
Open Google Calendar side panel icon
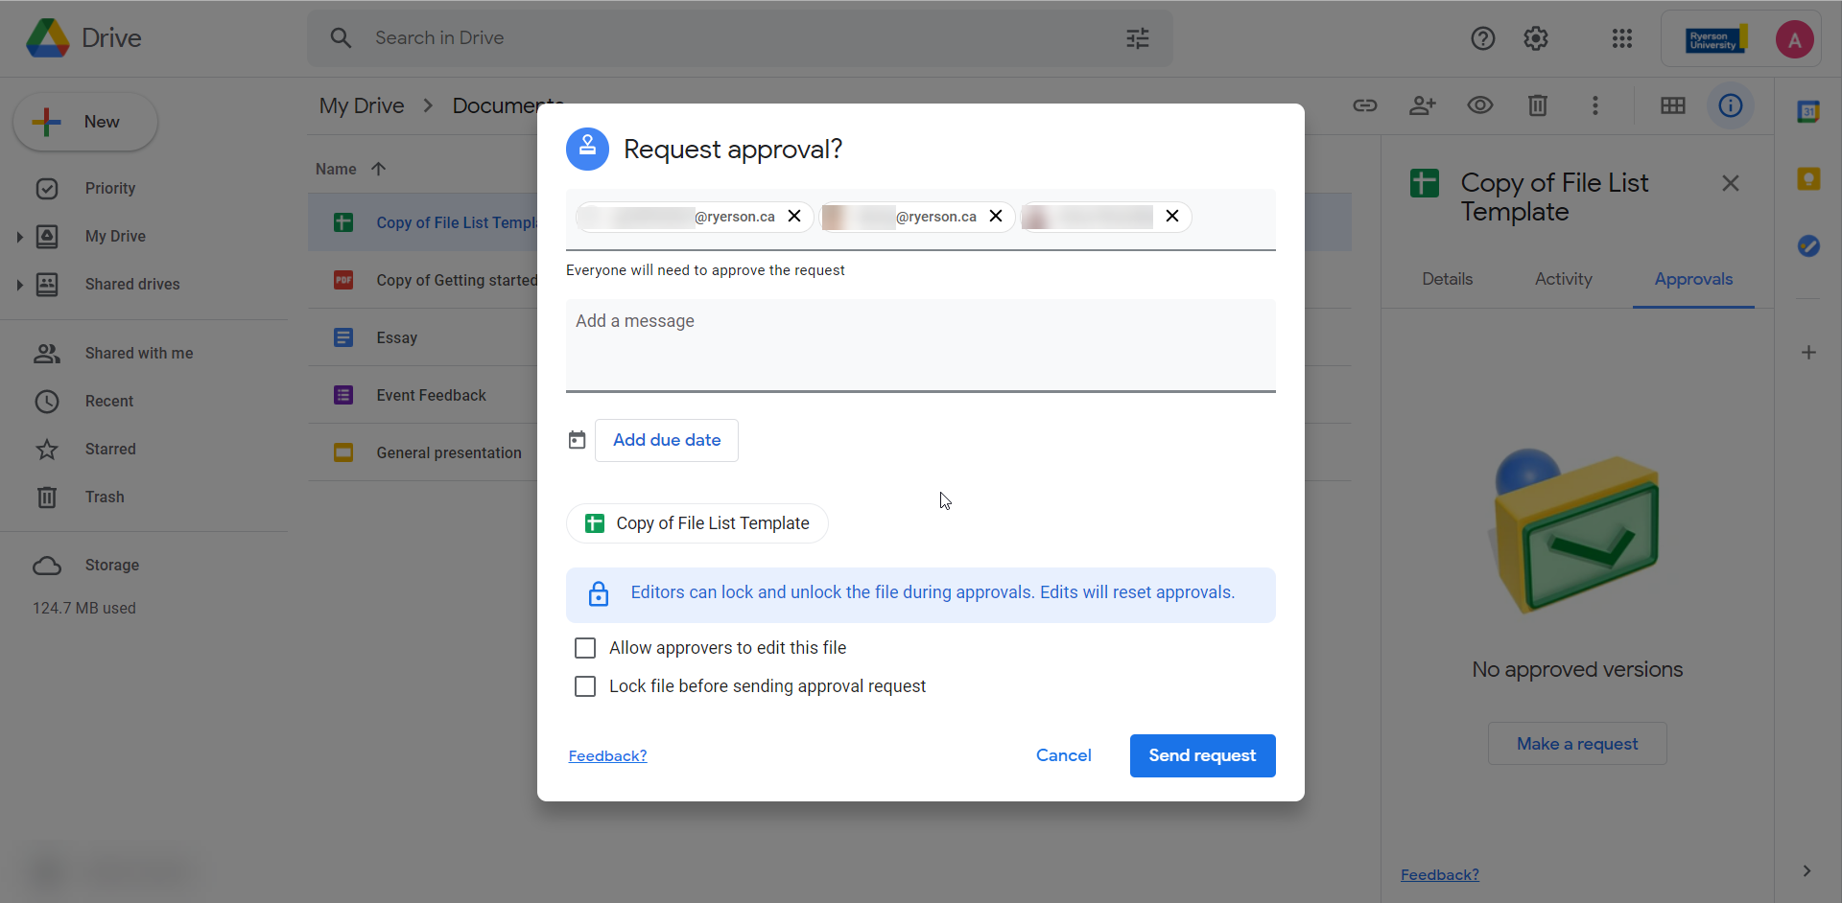1808,112
